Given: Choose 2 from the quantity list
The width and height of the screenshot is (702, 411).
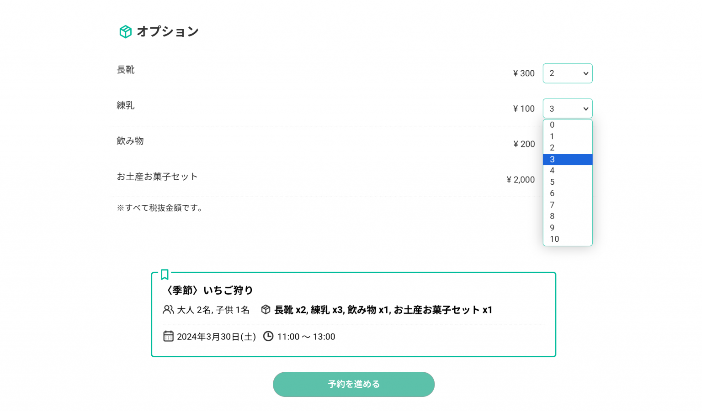Looking at the screenshot, I should pos(567,148).
